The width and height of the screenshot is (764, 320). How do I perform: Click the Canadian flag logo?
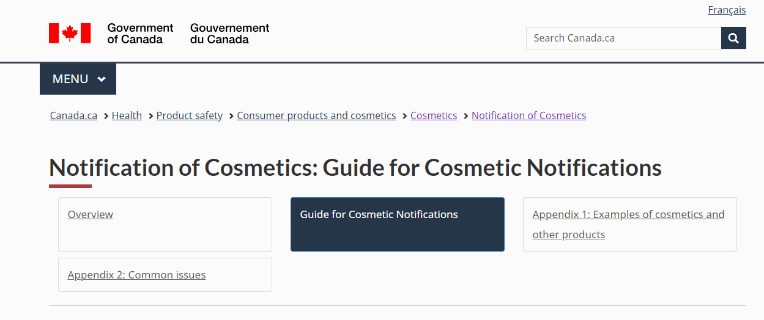[x=70, y=33]
